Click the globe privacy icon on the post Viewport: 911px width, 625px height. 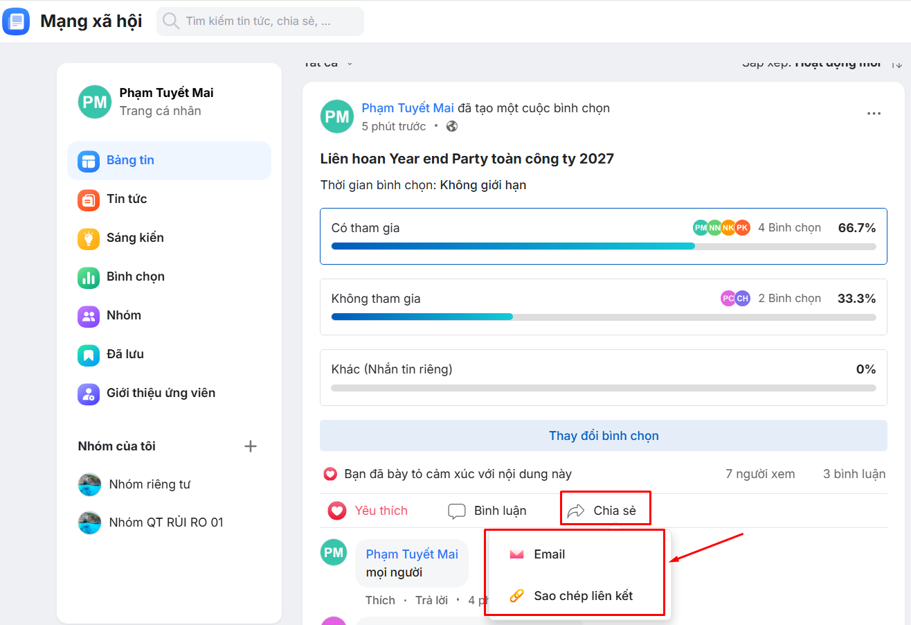[x=452, y=126]
